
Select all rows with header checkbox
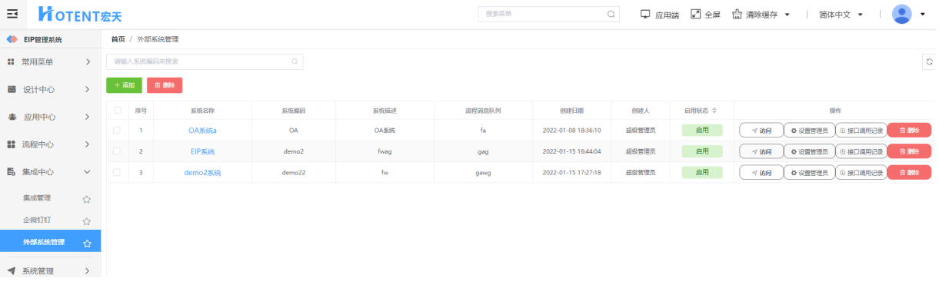(117, 110)
